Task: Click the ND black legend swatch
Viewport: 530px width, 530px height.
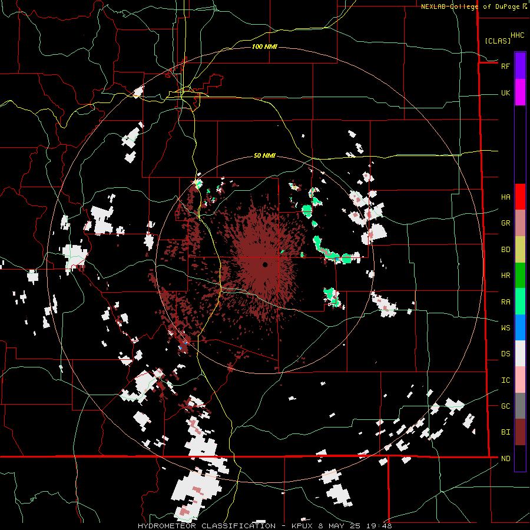Action: (x=520, y=458)
